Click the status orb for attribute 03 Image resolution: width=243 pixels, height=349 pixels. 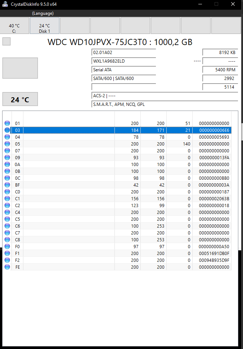coord(7,130)
